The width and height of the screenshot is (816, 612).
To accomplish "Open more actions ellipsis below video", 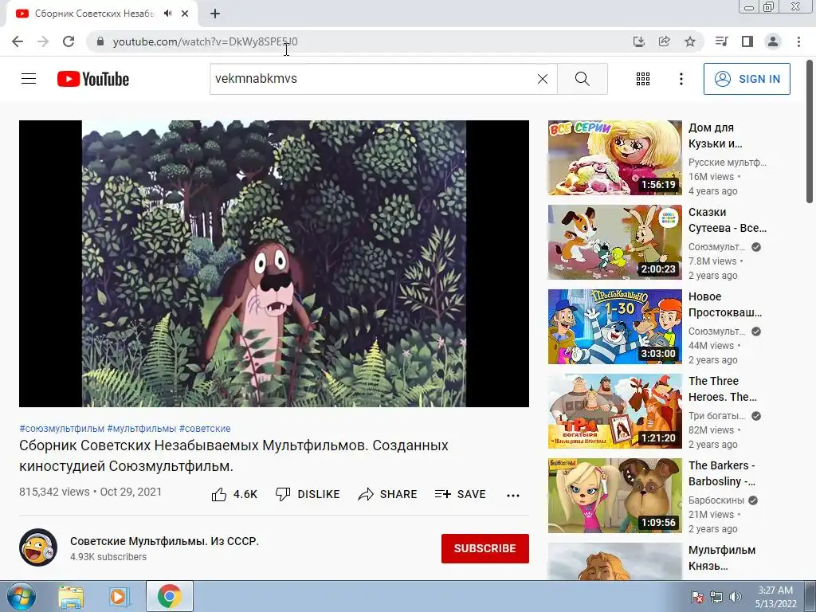I will [513, 496].
